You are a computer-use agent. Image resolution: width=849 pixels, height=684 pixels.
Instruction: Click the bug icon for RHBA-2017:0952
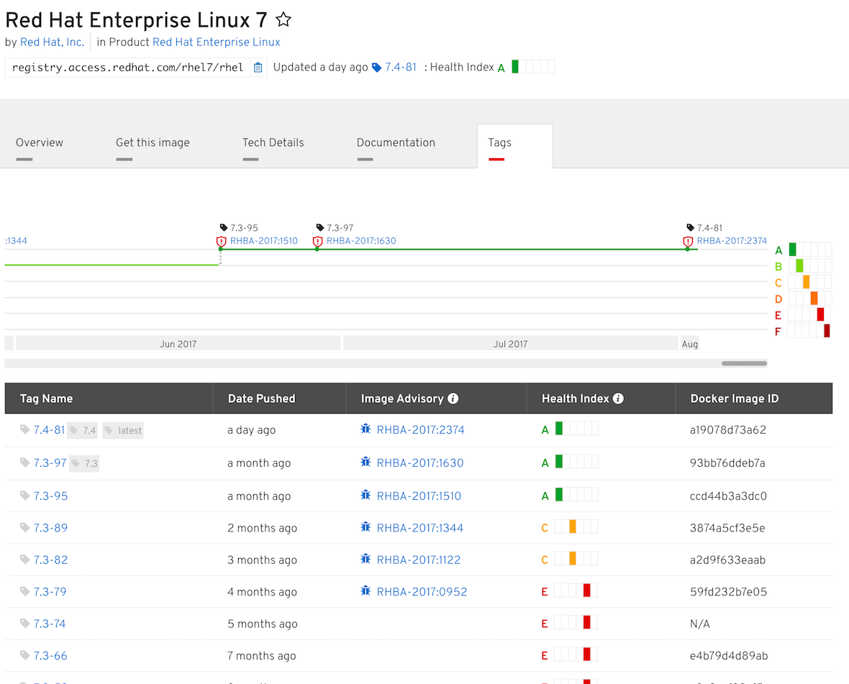[366, 591]
